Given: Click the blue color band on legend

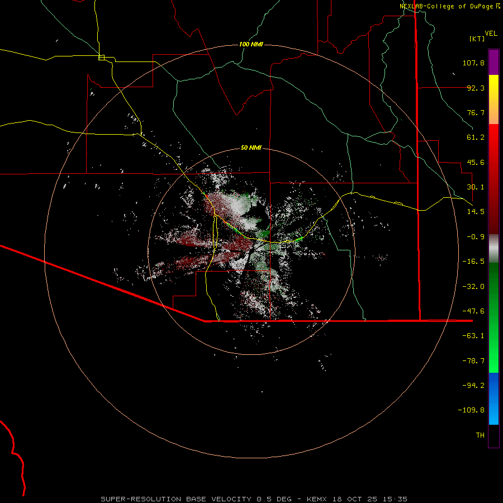Looking at the screenshot, I should click(493, 398).
